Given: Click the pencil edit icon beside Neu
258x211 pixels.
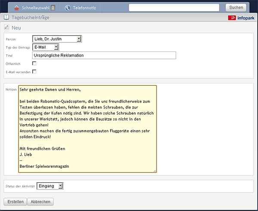Looking at the screenshot, I should click(x=6, y=27).
